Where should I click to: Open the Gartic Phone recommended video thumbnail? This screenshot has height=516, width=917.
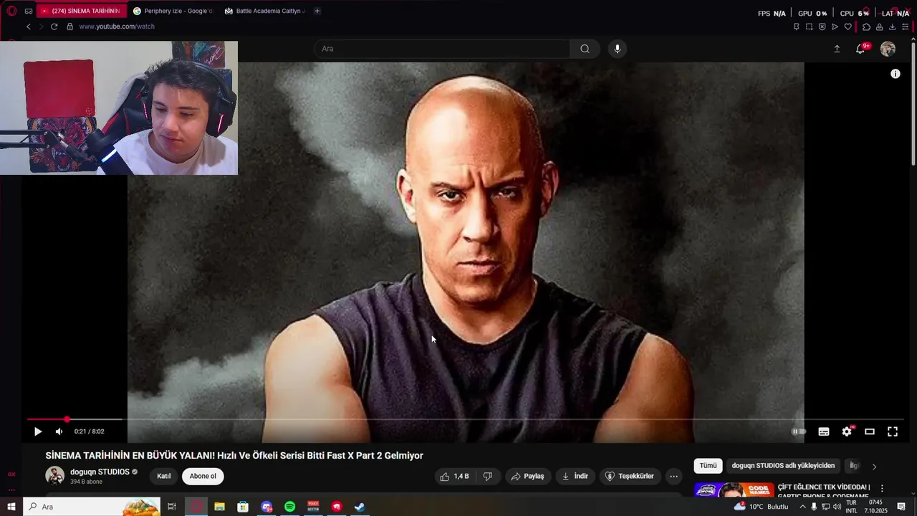[x=734, y=491]
